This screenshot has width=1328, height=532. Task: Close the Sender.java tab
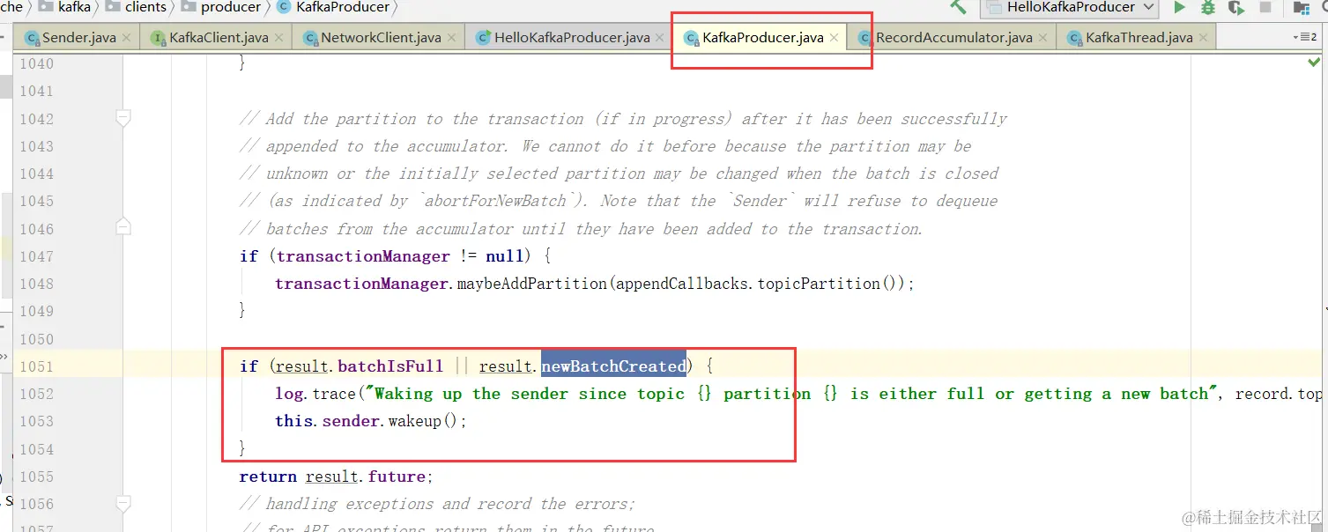coord(126,38)
